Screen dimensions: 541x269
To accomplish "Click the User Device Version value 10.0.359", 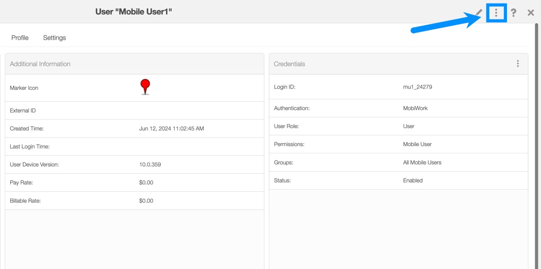I will [150, 165].
